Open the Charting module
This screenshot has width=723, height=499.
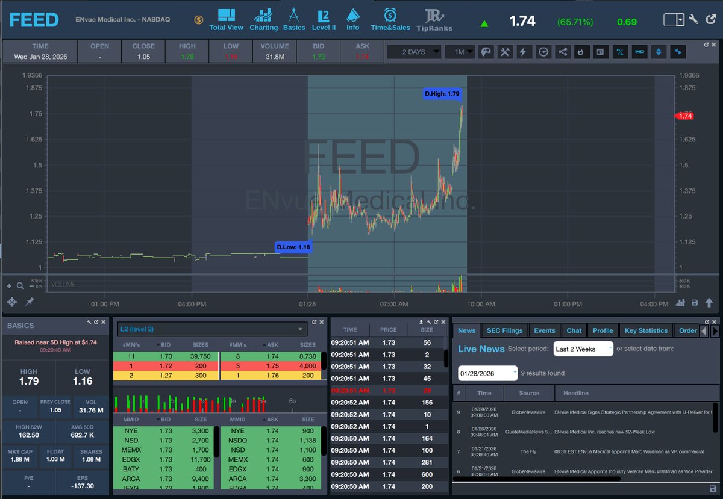click(x=263, y=20)
